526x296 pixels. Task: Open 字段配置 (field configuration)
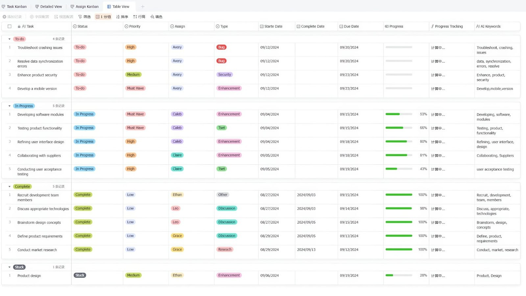point(39,16)
